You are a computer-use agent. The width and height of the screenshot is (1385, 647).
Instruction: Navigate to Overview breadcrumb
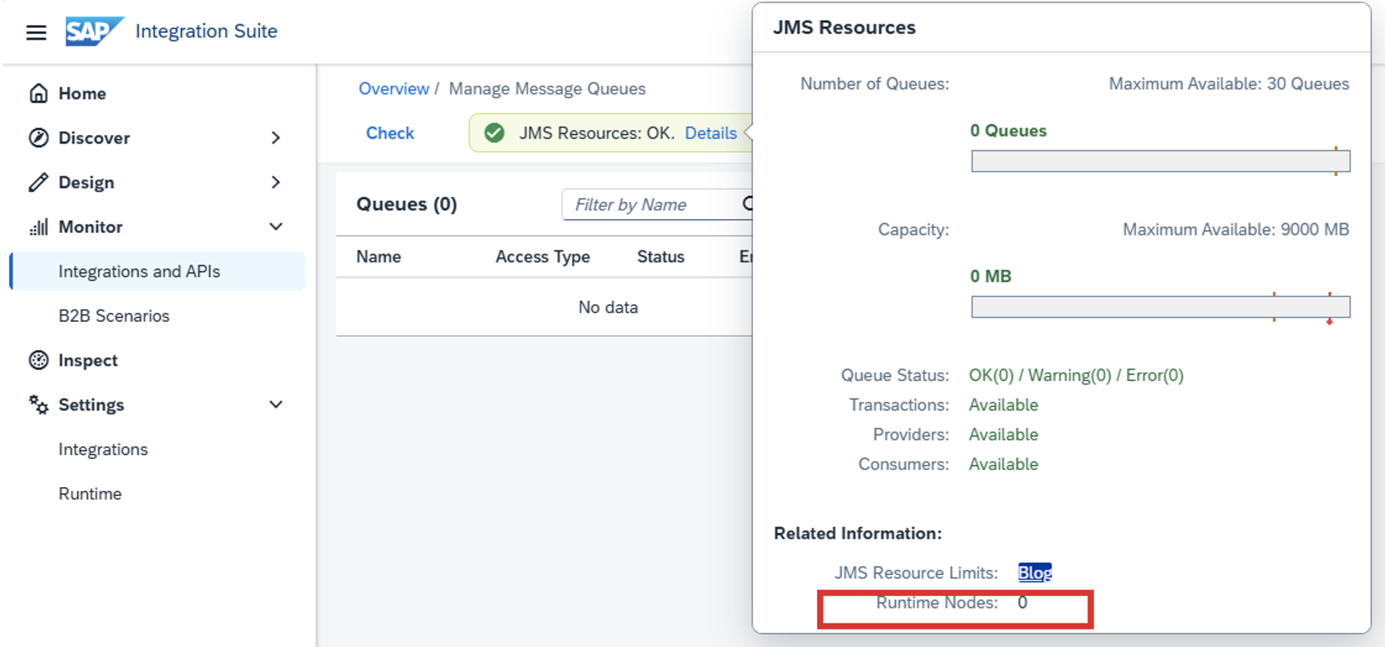point(393,88)
